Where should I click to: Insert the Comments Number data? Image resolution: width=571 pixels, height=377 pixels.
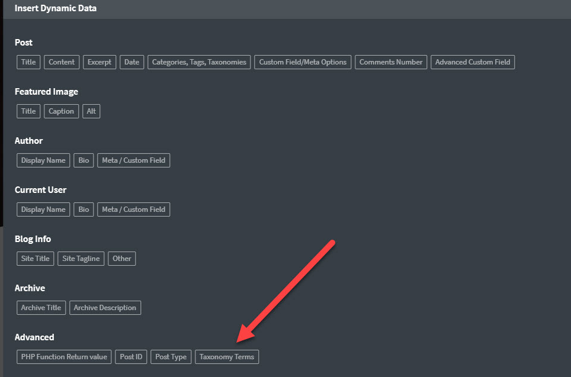tap(391, 62)
